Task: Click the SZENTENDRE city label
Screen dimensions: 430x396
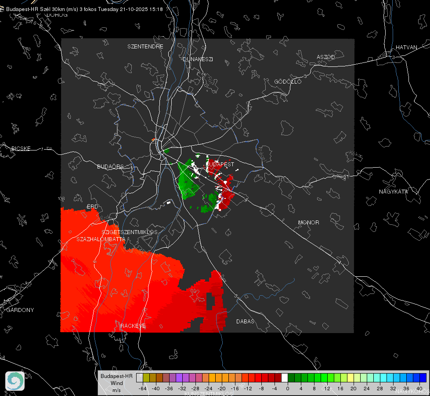Action: 145,47
